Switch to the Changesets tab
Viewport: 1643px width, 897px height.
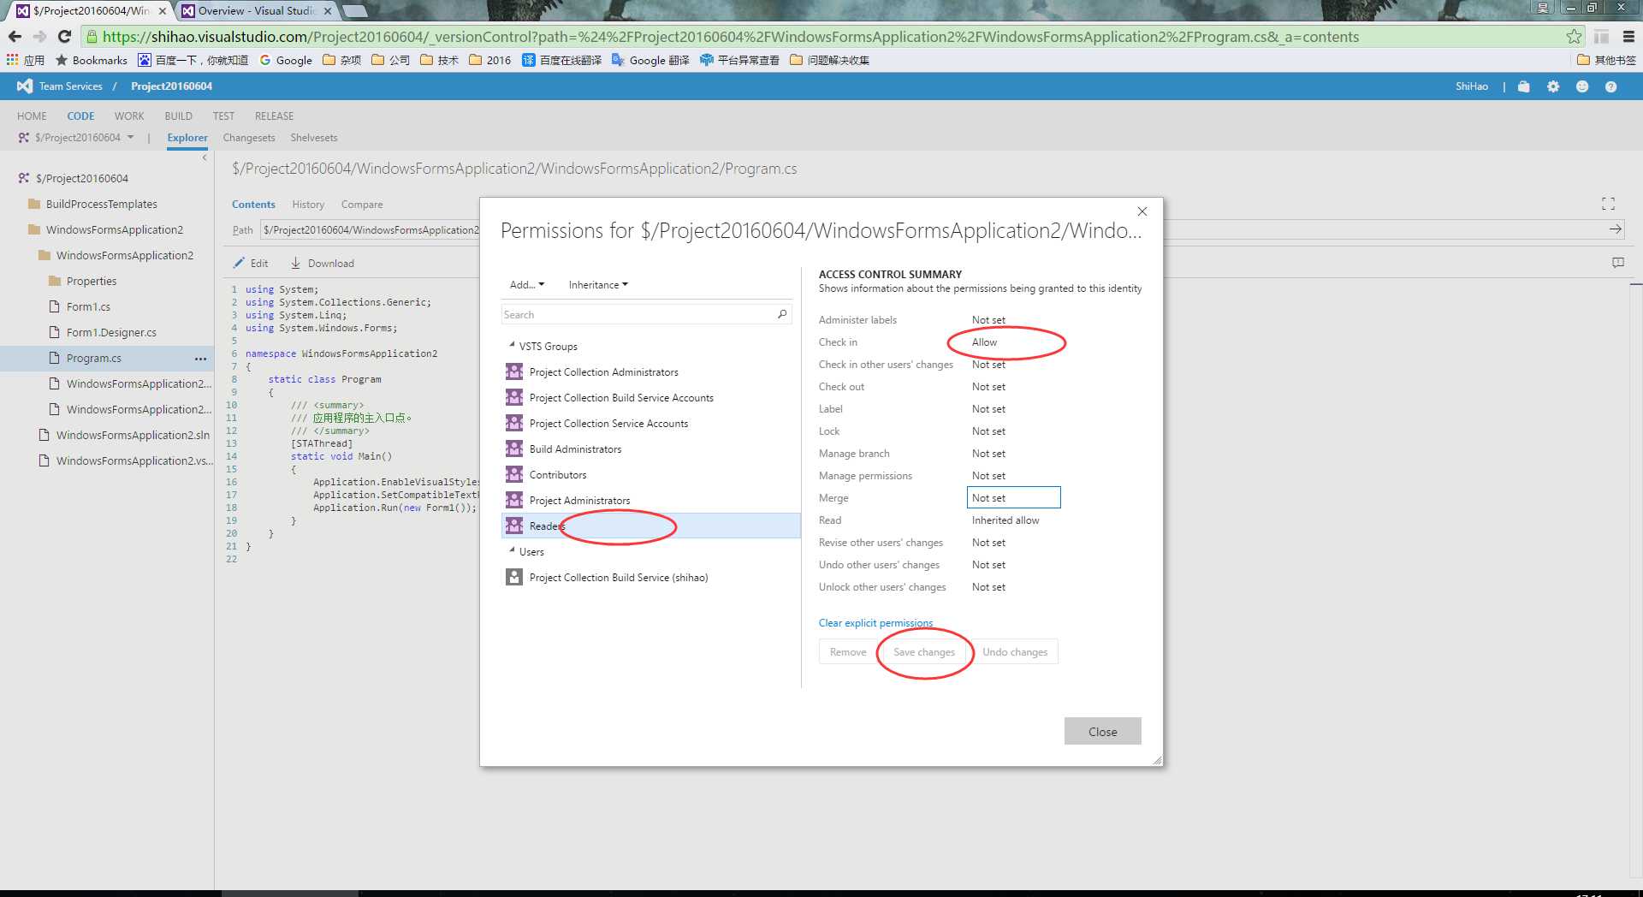[249, 137]
